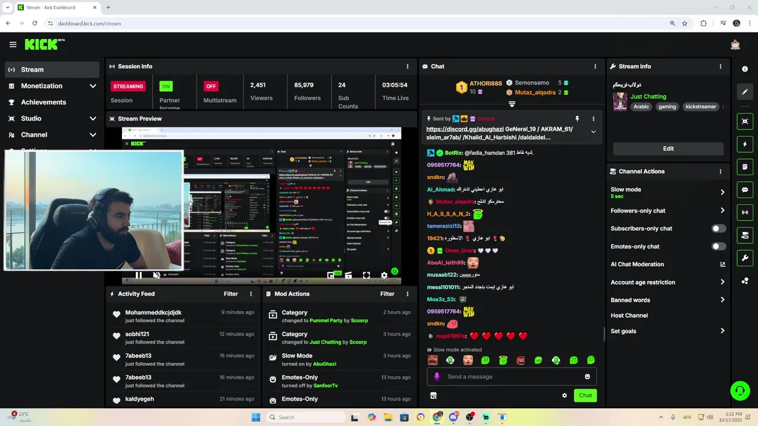This screenshot has width=758, height=426.
Task: Click the three-dots cluster icon at sidebar bottom
Action: (x=745, y=281)
